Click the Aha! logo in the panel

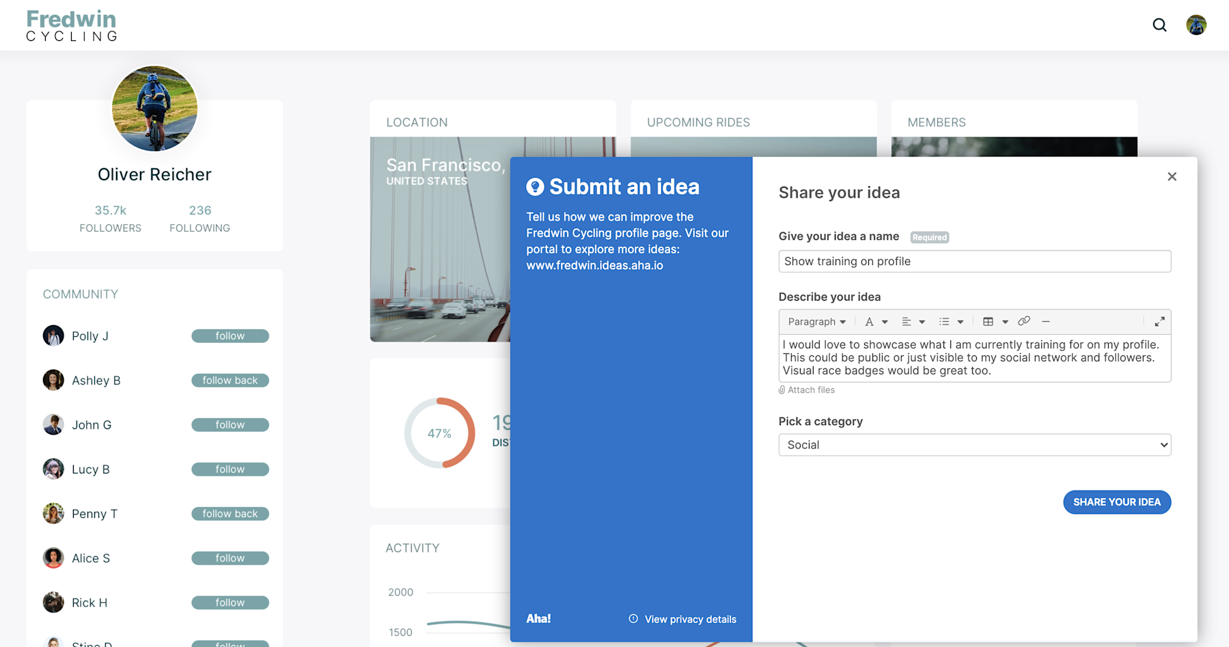coord(539,618)
